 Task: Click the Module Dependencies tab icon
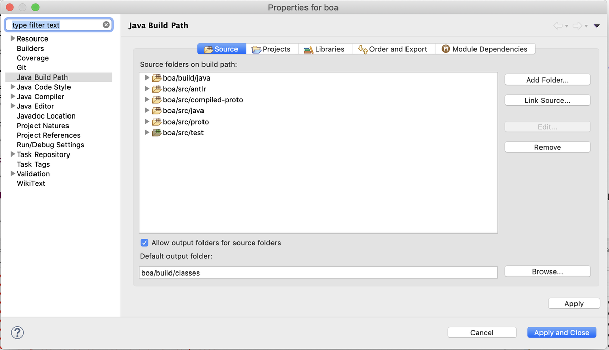click(446, 49)
